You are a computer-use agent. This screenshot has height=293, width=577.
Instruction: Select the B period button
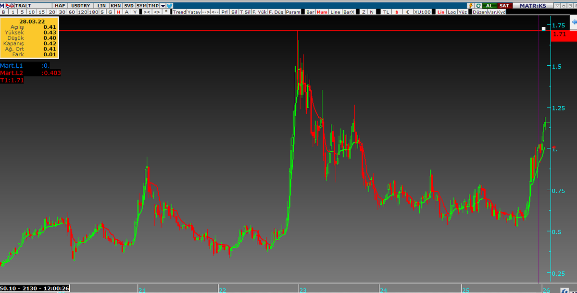(4, 12)
